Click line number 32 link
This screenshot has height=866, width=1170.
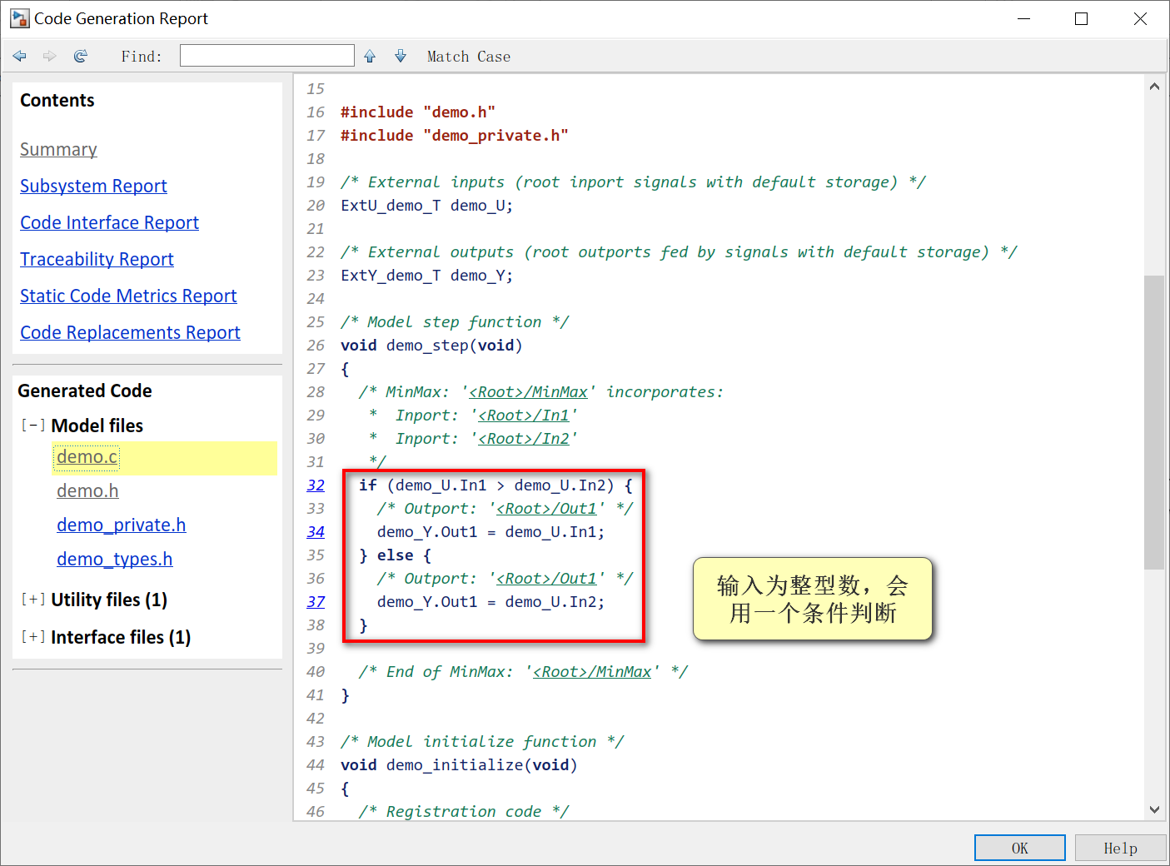(x=316, y=485)
